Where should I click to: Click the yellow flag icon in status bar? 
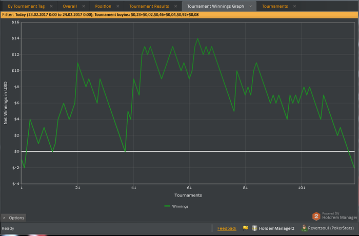pos(246,228)
